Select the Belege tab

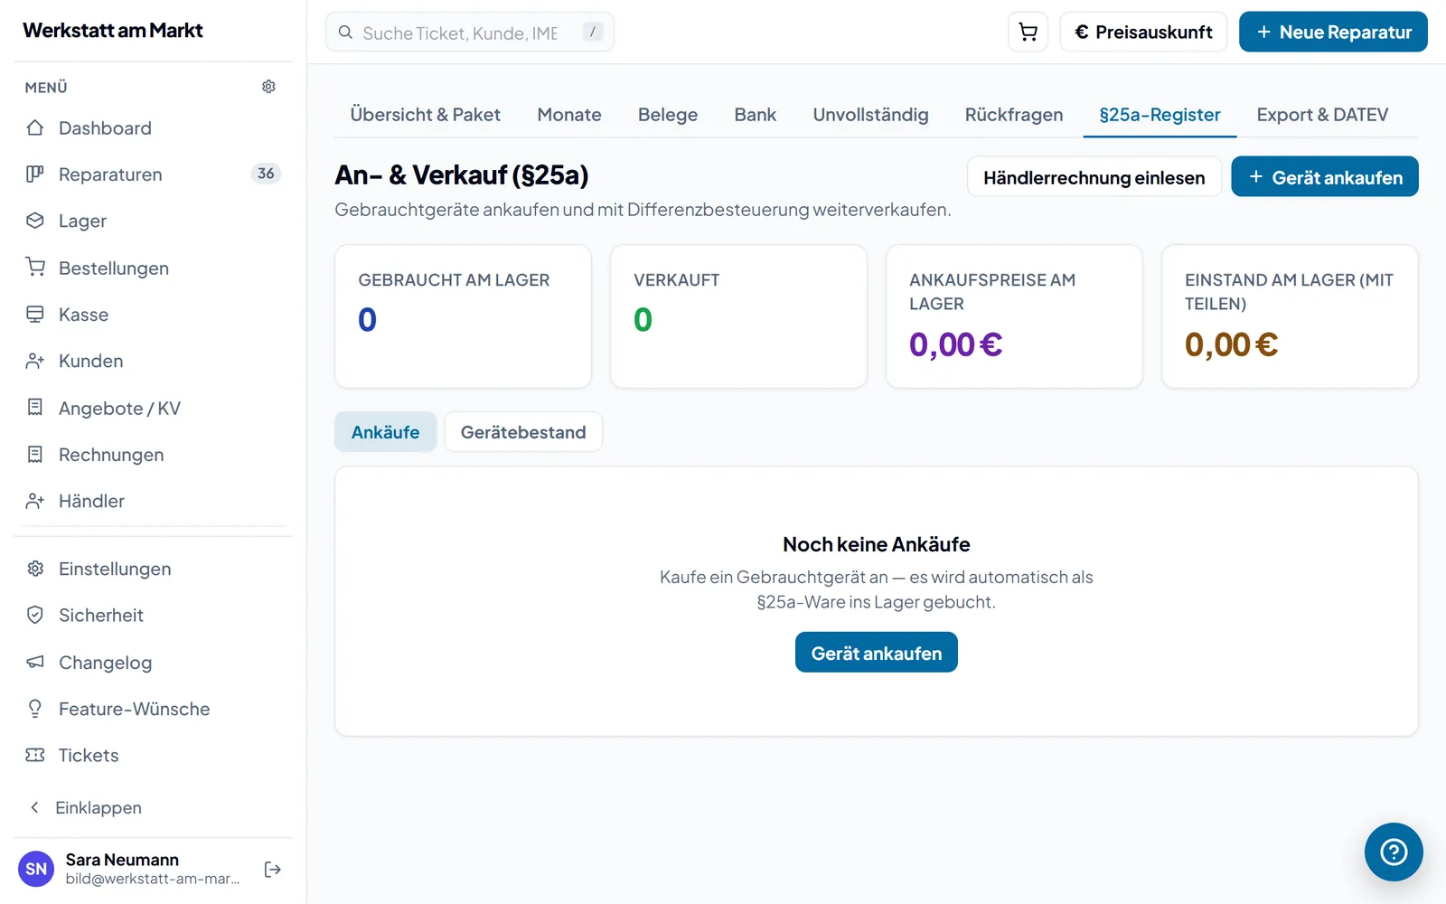click(x=668, y=115)
